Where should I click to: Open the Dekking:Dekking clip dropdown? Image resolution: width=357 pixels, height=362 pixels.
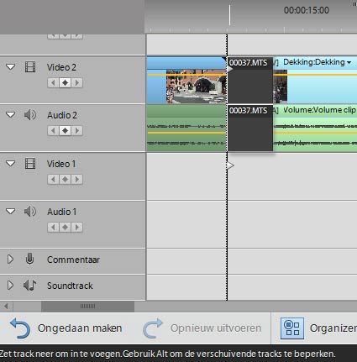pos(349,62)
